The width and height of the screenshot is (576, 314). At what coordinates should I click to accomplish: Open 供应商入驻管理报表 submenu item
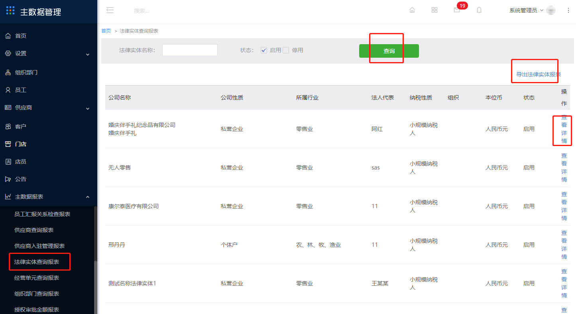point(39,246)
